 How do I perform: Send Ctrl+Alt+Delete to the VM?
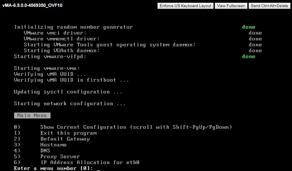269,6
